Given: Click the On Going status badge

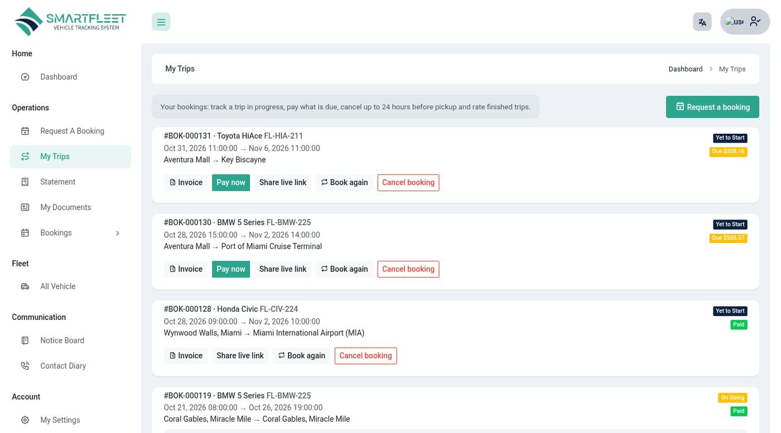Looking at the screenshot, I should pos(732,398).
